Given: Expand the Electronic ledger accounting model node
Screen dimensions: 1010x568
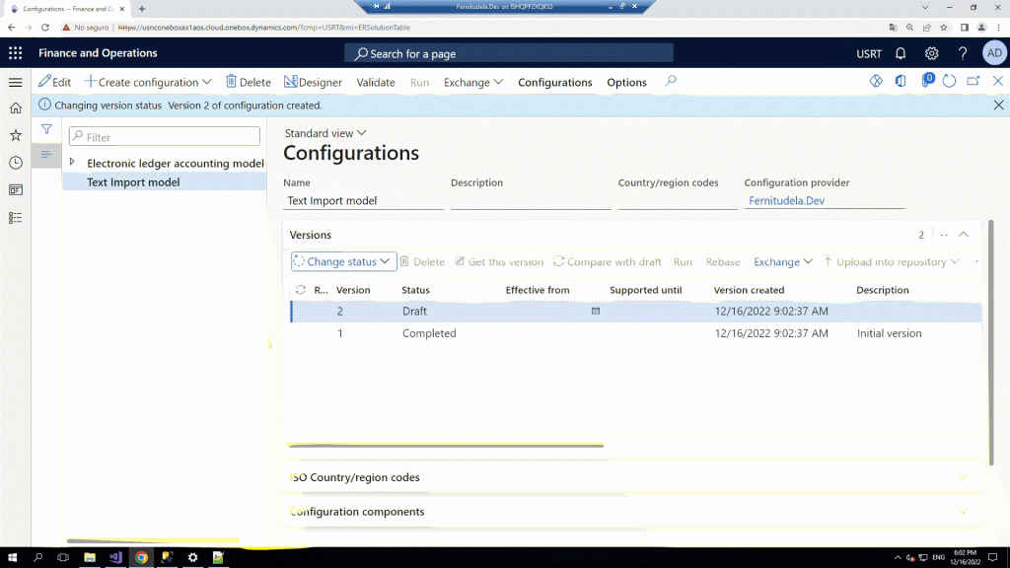Looking at the screenshot, I should (x=72, y=162).
